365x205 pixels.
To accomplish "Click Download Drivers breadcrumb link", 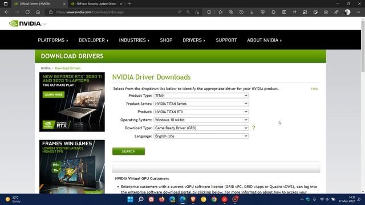I will 68,68.
